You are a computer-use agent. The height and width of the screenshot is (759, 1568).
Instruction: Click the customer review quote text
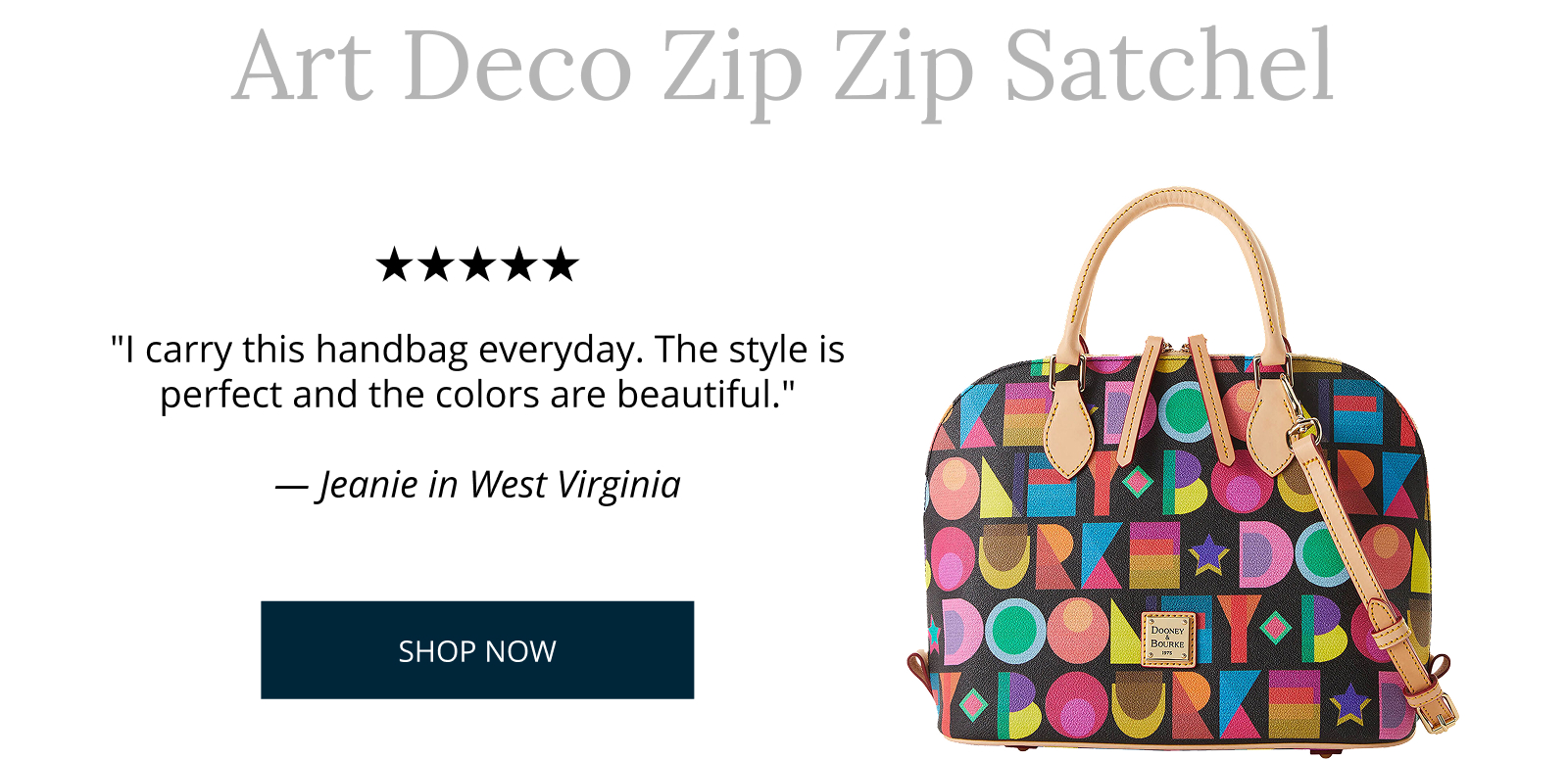[477, 372]
